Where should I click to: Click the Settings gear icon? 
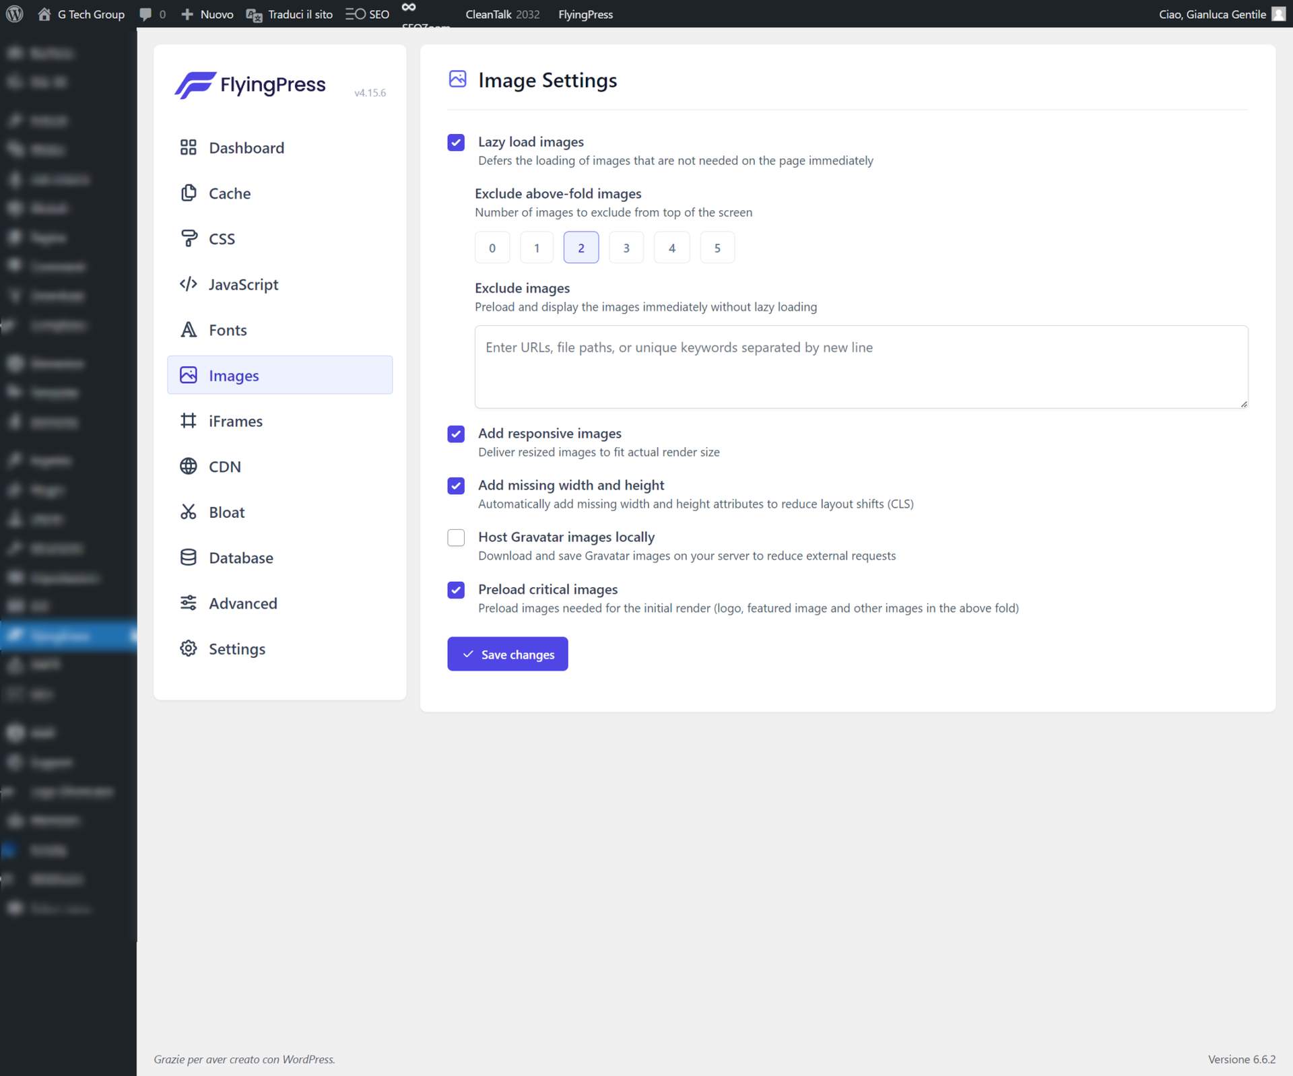tap(188, 648)
